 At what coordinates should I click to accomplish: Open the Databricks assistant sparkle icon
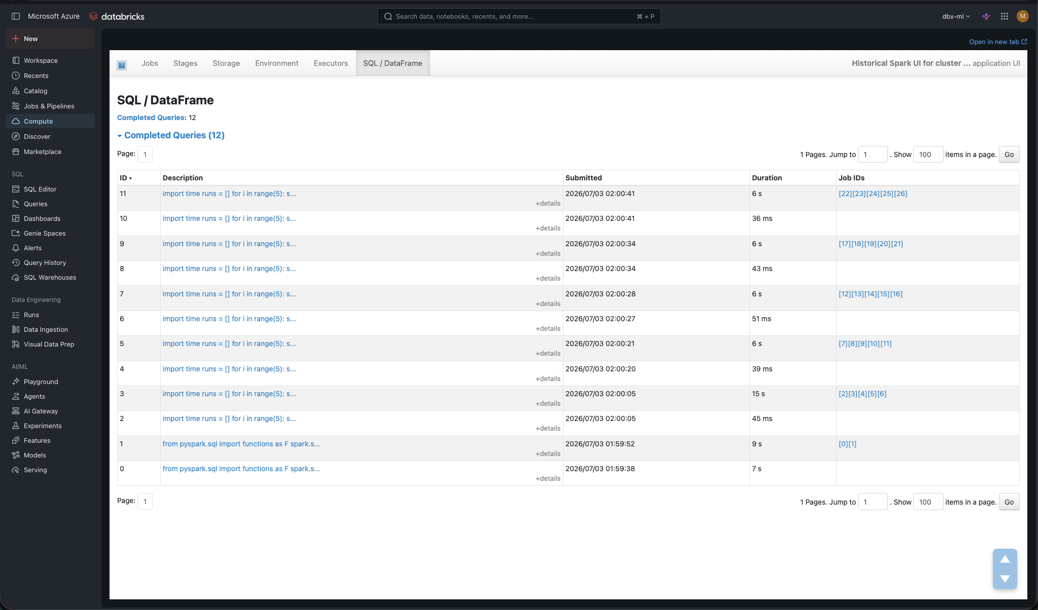[986, 16]
